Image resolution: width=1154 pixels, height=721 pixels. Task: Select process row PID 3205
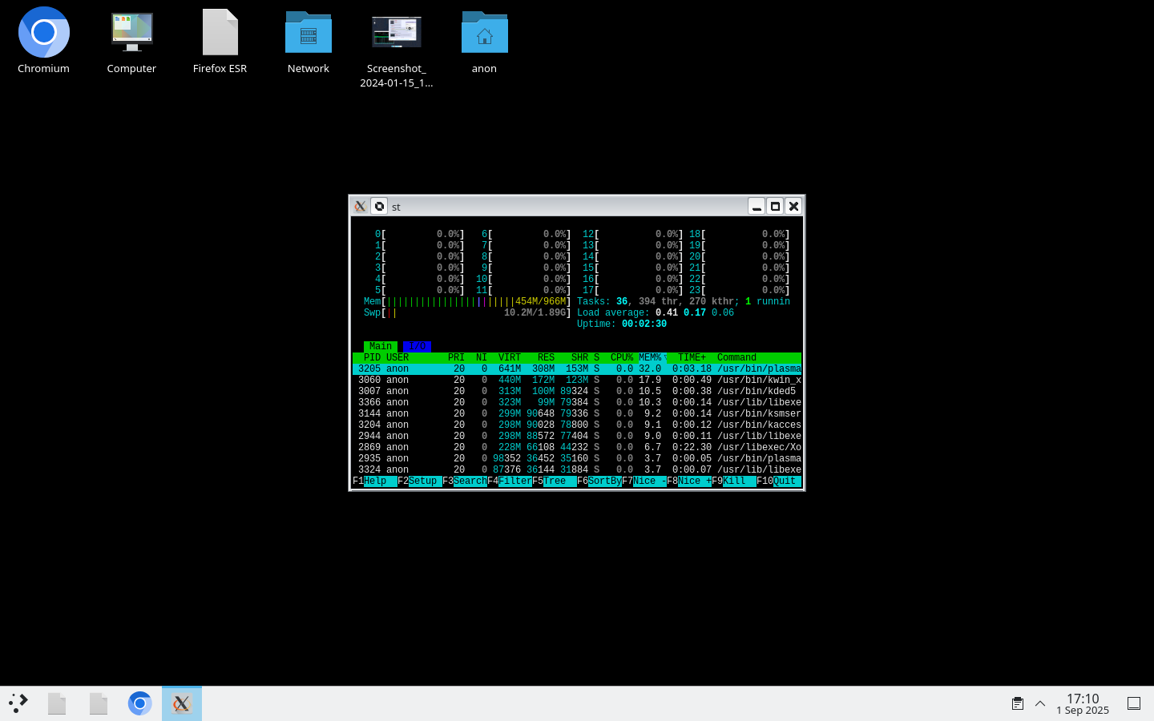tap(577, 369)
